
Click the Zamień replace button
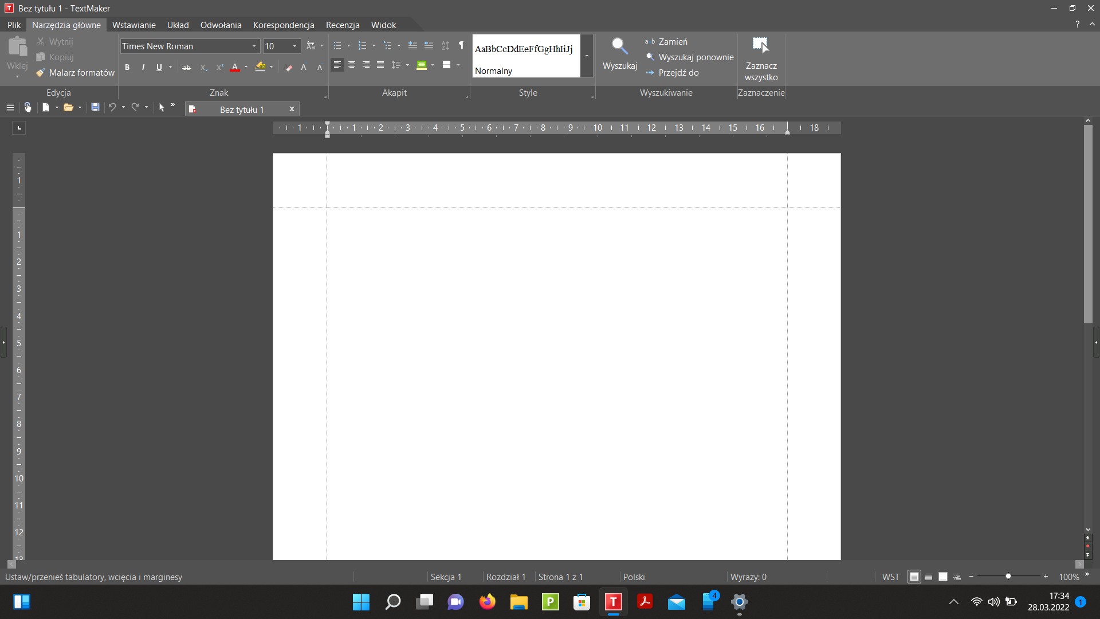[x=673, y=42]
